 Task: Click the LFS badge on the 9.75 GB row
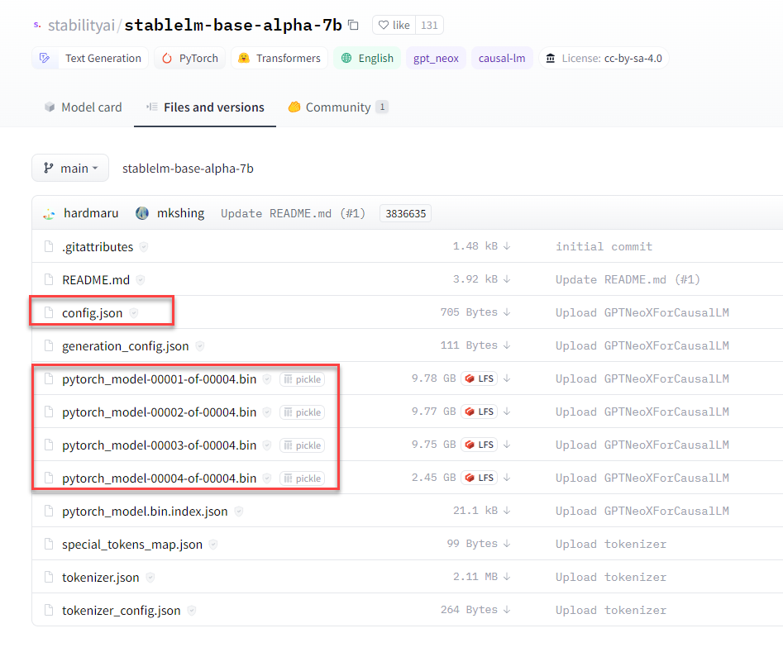[x=479, y=445]
